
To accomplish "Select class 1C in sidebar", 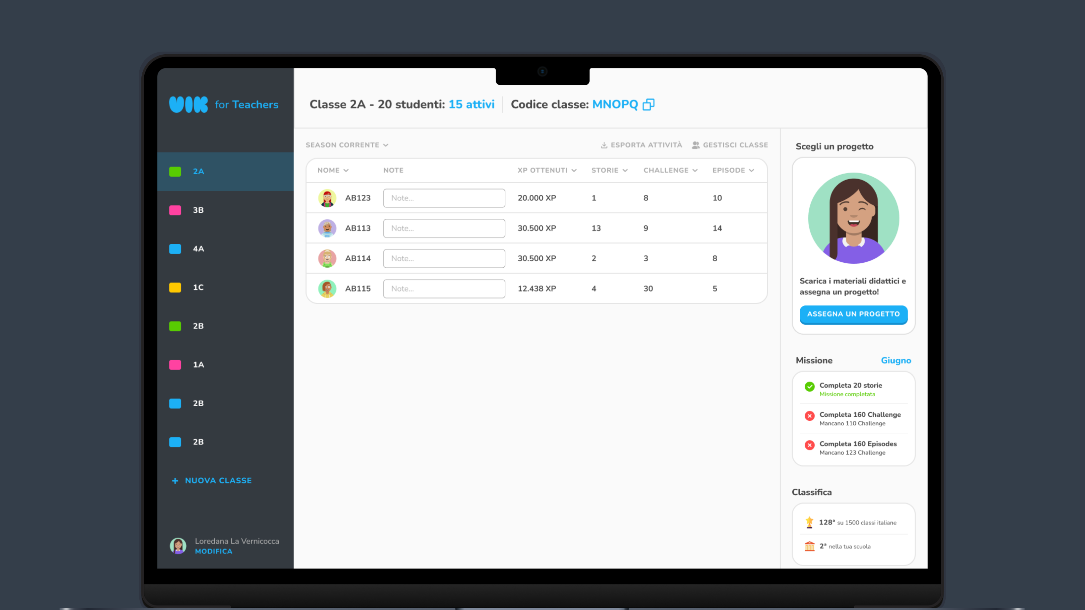I will click(x=225, y=287).
